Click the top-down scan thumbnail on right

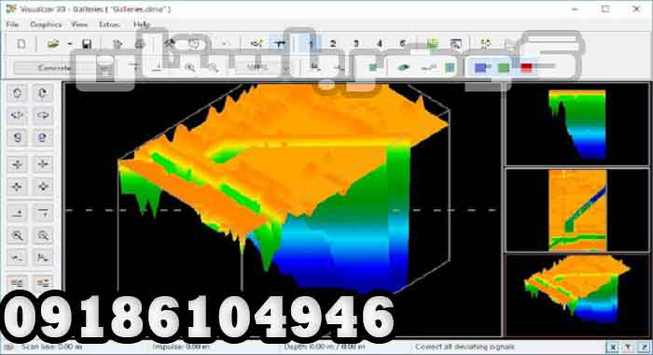point(577,210)
